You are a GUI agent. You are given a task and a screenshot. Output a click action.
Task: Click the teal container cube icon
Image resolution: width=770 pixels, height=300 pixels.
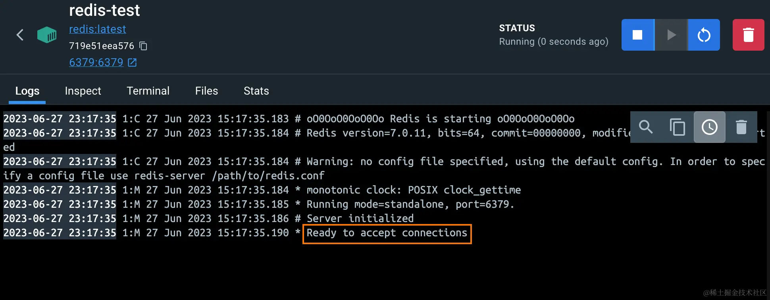[x=47, y=35]
